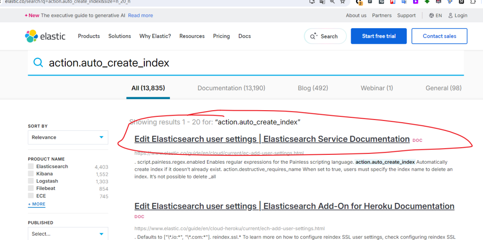Open the Support link
Viewport: 483px width, 240px height.
[x=406, y=15]
